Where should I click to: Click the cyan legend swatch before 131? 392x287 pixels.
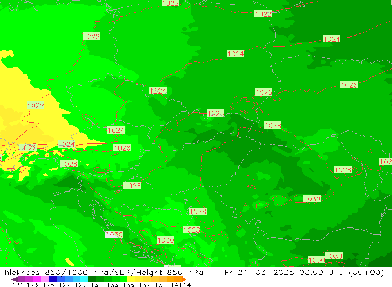[x=84, y=279]
